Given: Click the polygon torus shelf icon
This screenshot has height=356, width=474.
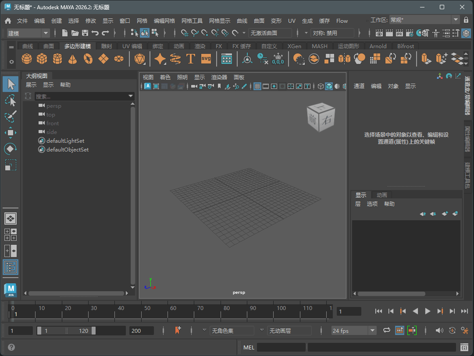Looking at the screenshot, I should point(88,59).
